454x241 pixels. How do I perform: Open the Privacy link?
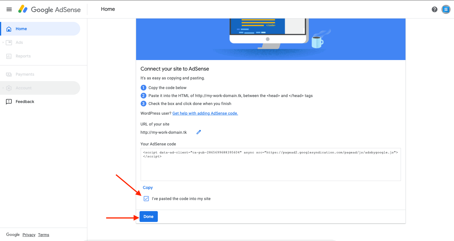[x=29, y=235]
